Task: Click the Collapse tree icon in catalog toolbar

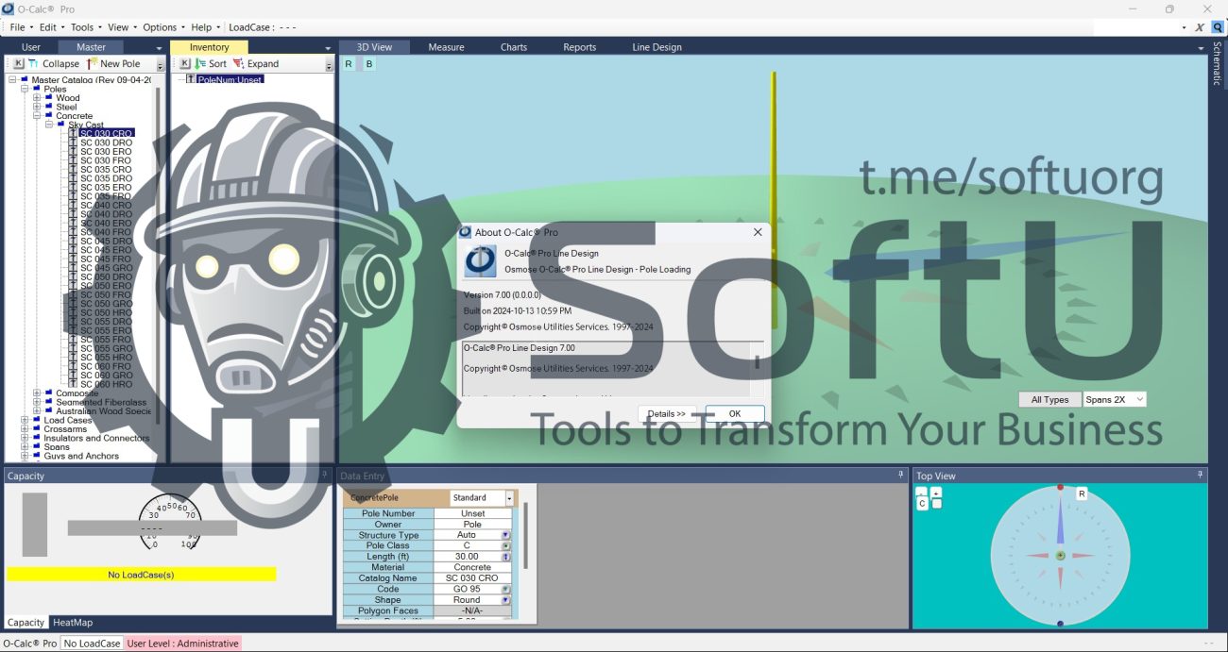Action: click(x=34, y=63)
